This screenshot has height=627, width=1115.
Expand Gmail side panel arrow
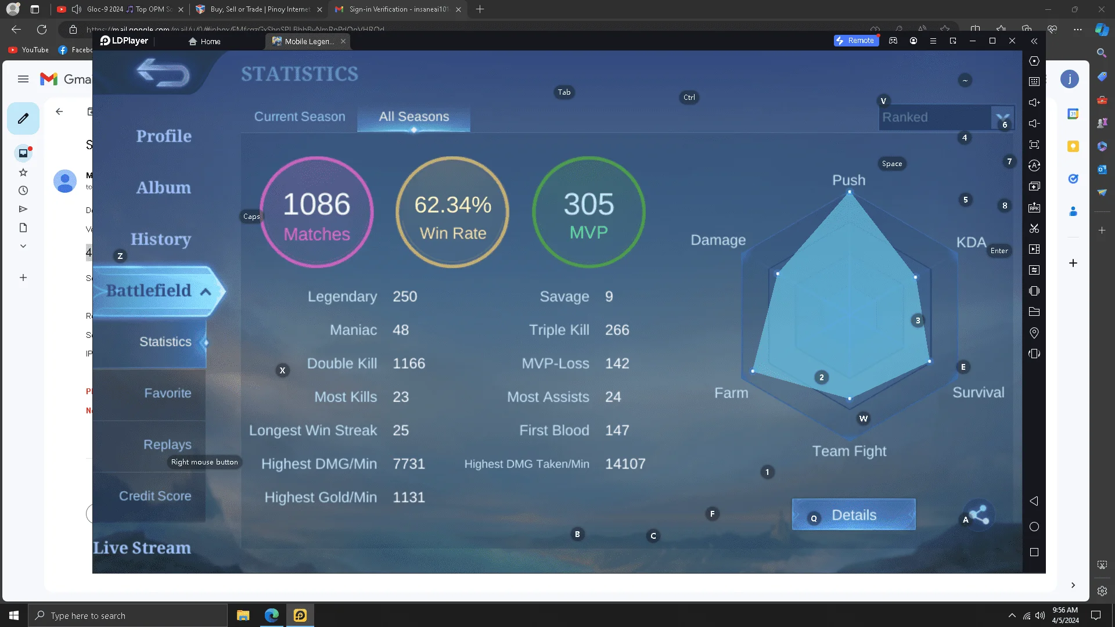click(x=1073, y=585)
